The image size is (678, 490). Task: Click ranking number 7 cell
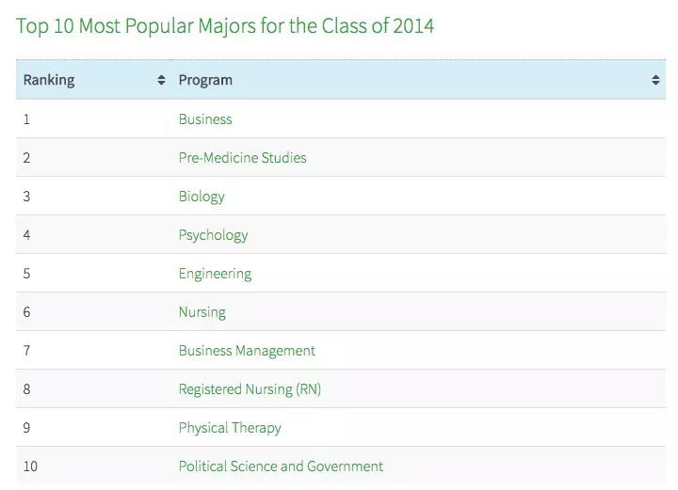[x=26, y=351]
